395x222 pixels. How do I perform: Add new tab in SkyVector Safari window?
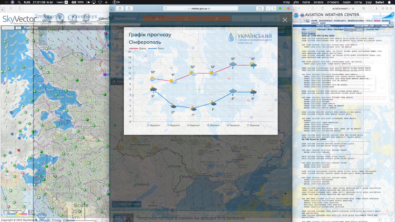pyautogui.click(x=2, y=10)
